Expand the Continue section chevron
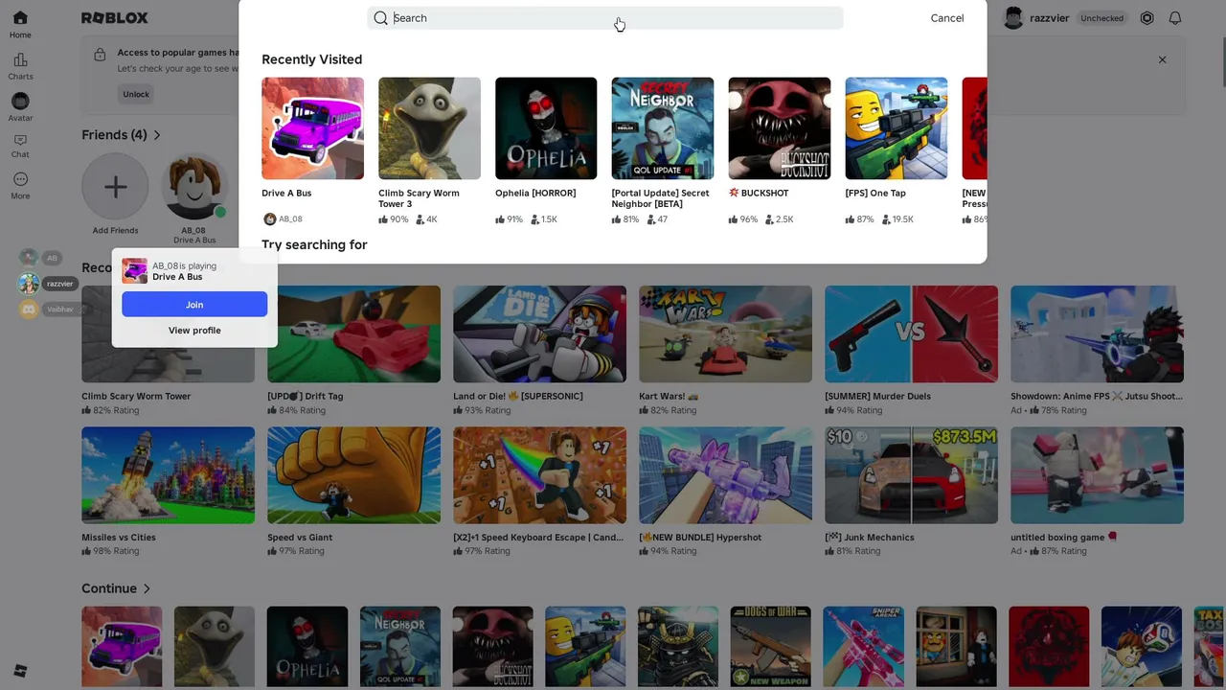This screenshot has height=690, width=1226. point(147,588)
